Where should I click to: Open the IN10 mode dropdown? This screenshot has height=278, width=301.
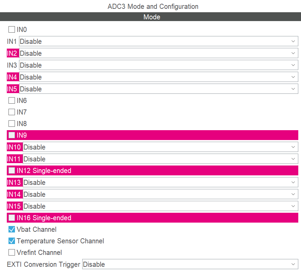coord(160,147)
